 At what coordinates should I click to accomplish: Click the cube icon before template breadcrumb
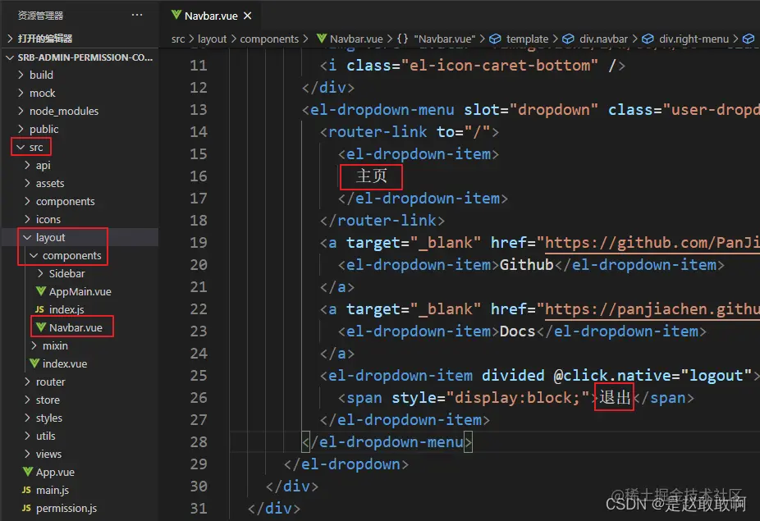pyautogui.click(x=495, y=39)
